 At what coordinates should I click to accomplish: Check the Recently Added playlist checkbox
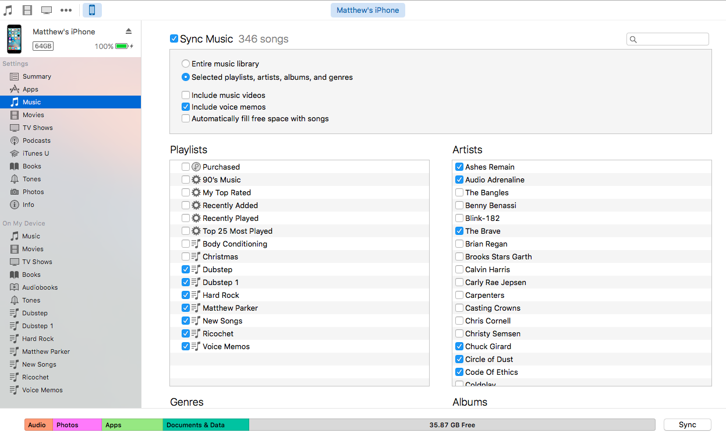186,205
